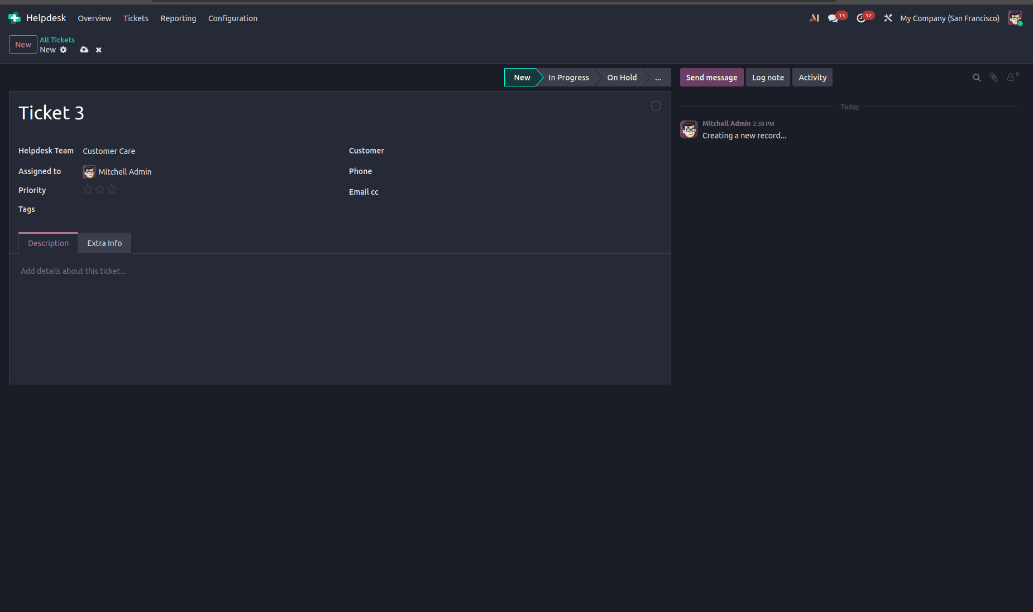Discard changes with the X icon
Viewport: 1033px width, 612px height.
tap(99, 50)
